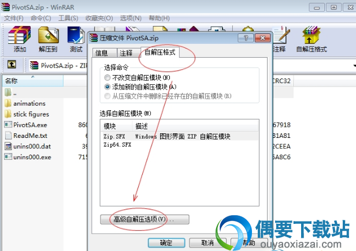The width and height of the screenshot is (356, 251).
Task: Click the unins000.dat file icon
Action: pos(8,146)
